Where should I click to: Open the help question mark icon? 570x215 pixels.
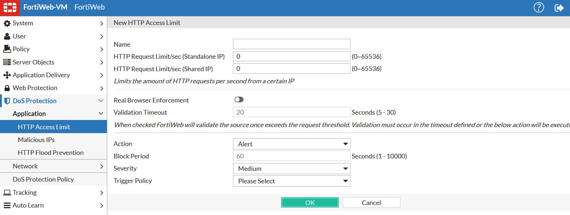pyautogui.click(x=539, y=7)
